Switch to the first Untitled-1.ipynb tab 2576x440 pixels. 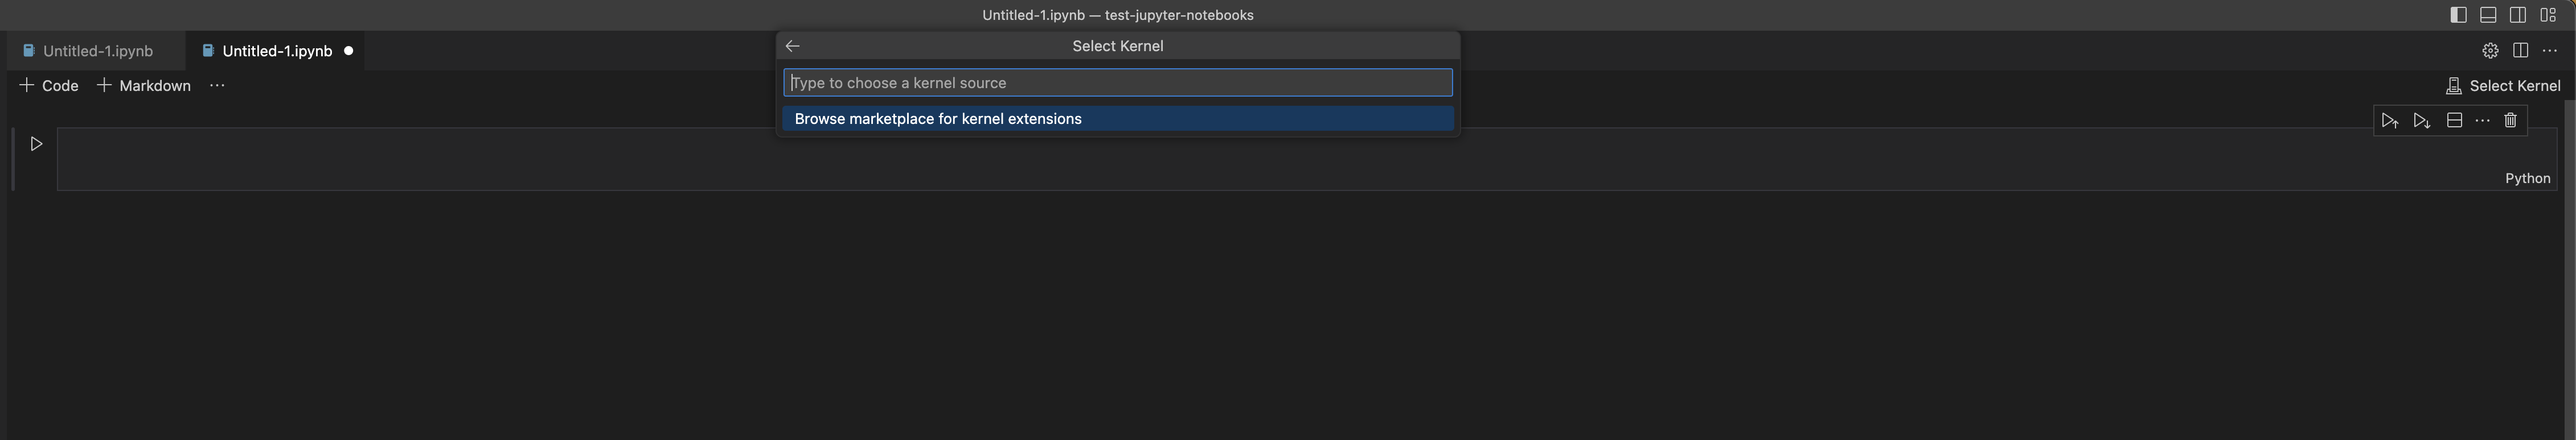[x=95, y=50]
